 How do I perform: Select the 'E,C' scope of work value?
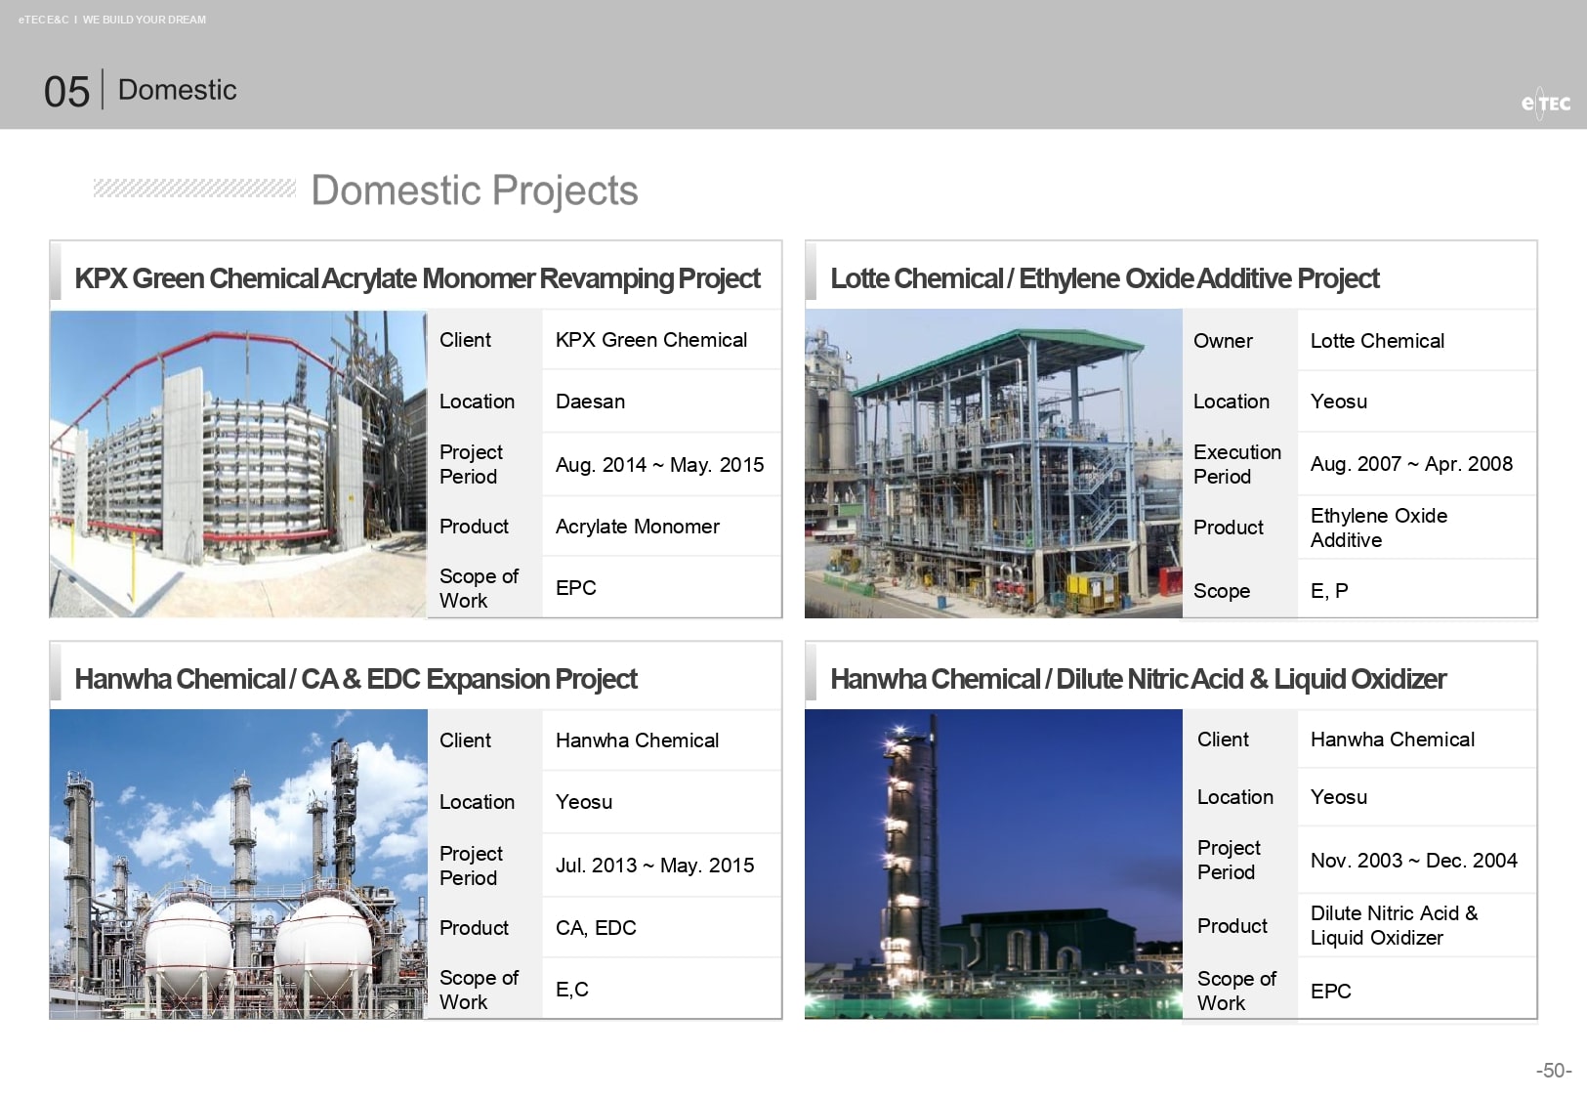point(572,990)
